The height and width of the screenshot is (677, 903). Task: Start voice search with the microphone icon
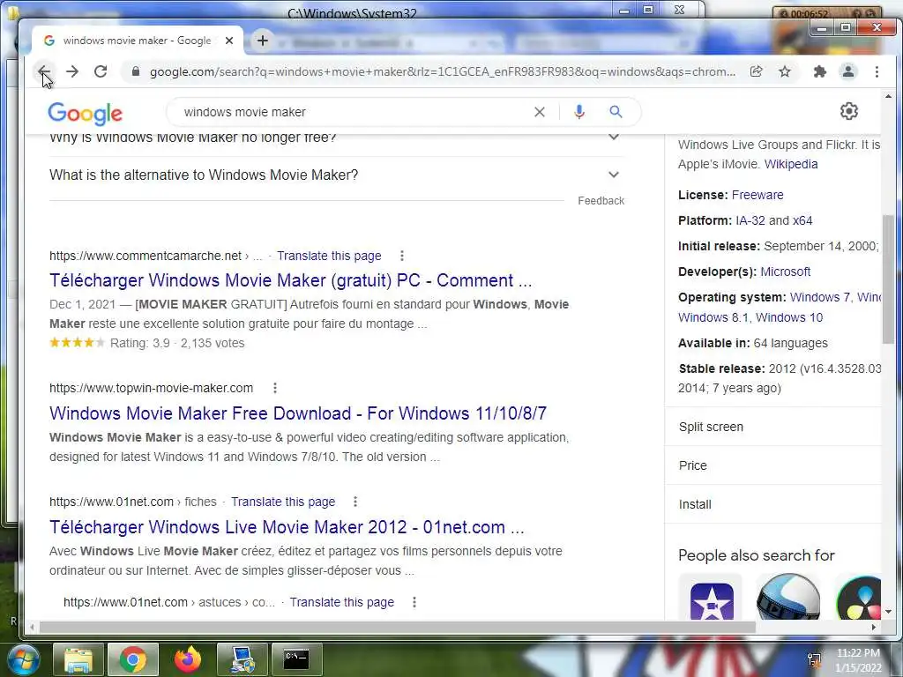[x=579, y=112]
